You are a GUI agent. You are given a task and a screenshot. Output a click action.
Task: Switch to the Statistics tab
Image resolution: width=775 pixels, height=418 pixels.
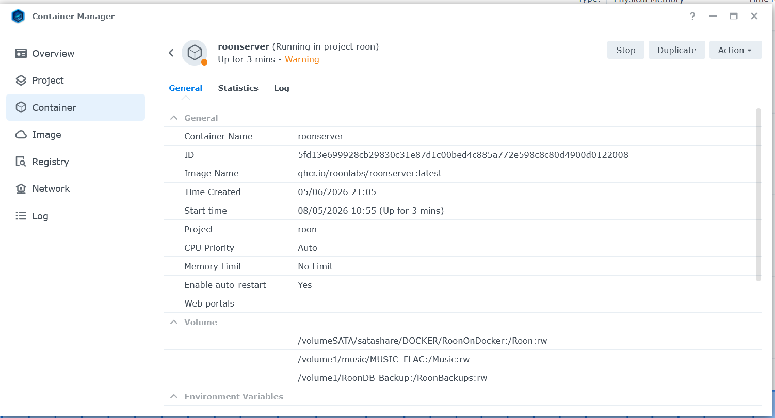(x=238, y=88)
